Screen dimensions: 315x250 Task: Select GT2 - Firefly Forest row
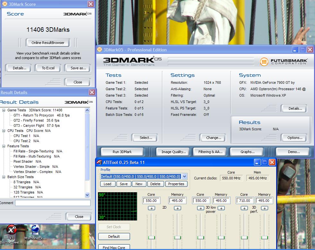36,120
